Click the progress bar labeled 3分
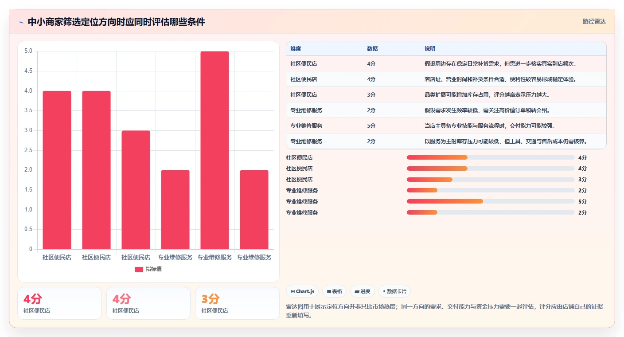 [491, 180]
